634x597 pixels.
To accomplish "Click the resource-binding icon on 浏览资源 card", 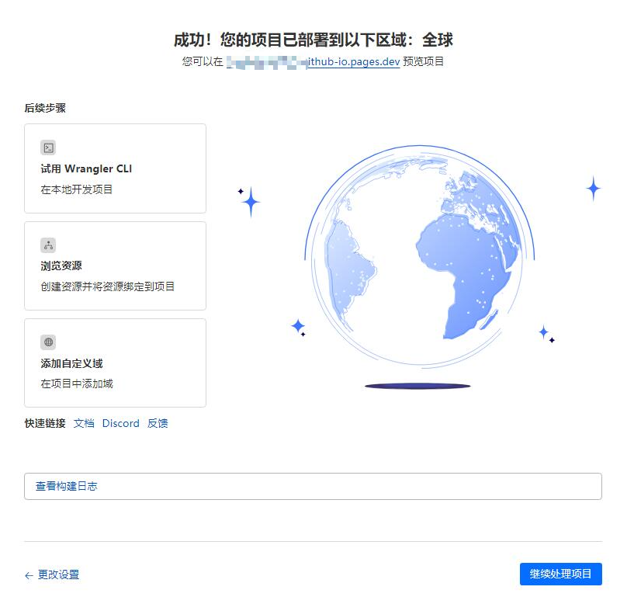I will 49,245.
